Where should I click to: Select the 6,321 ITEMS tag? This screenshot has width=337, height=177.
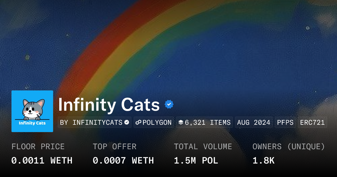(x=204, y=122)
